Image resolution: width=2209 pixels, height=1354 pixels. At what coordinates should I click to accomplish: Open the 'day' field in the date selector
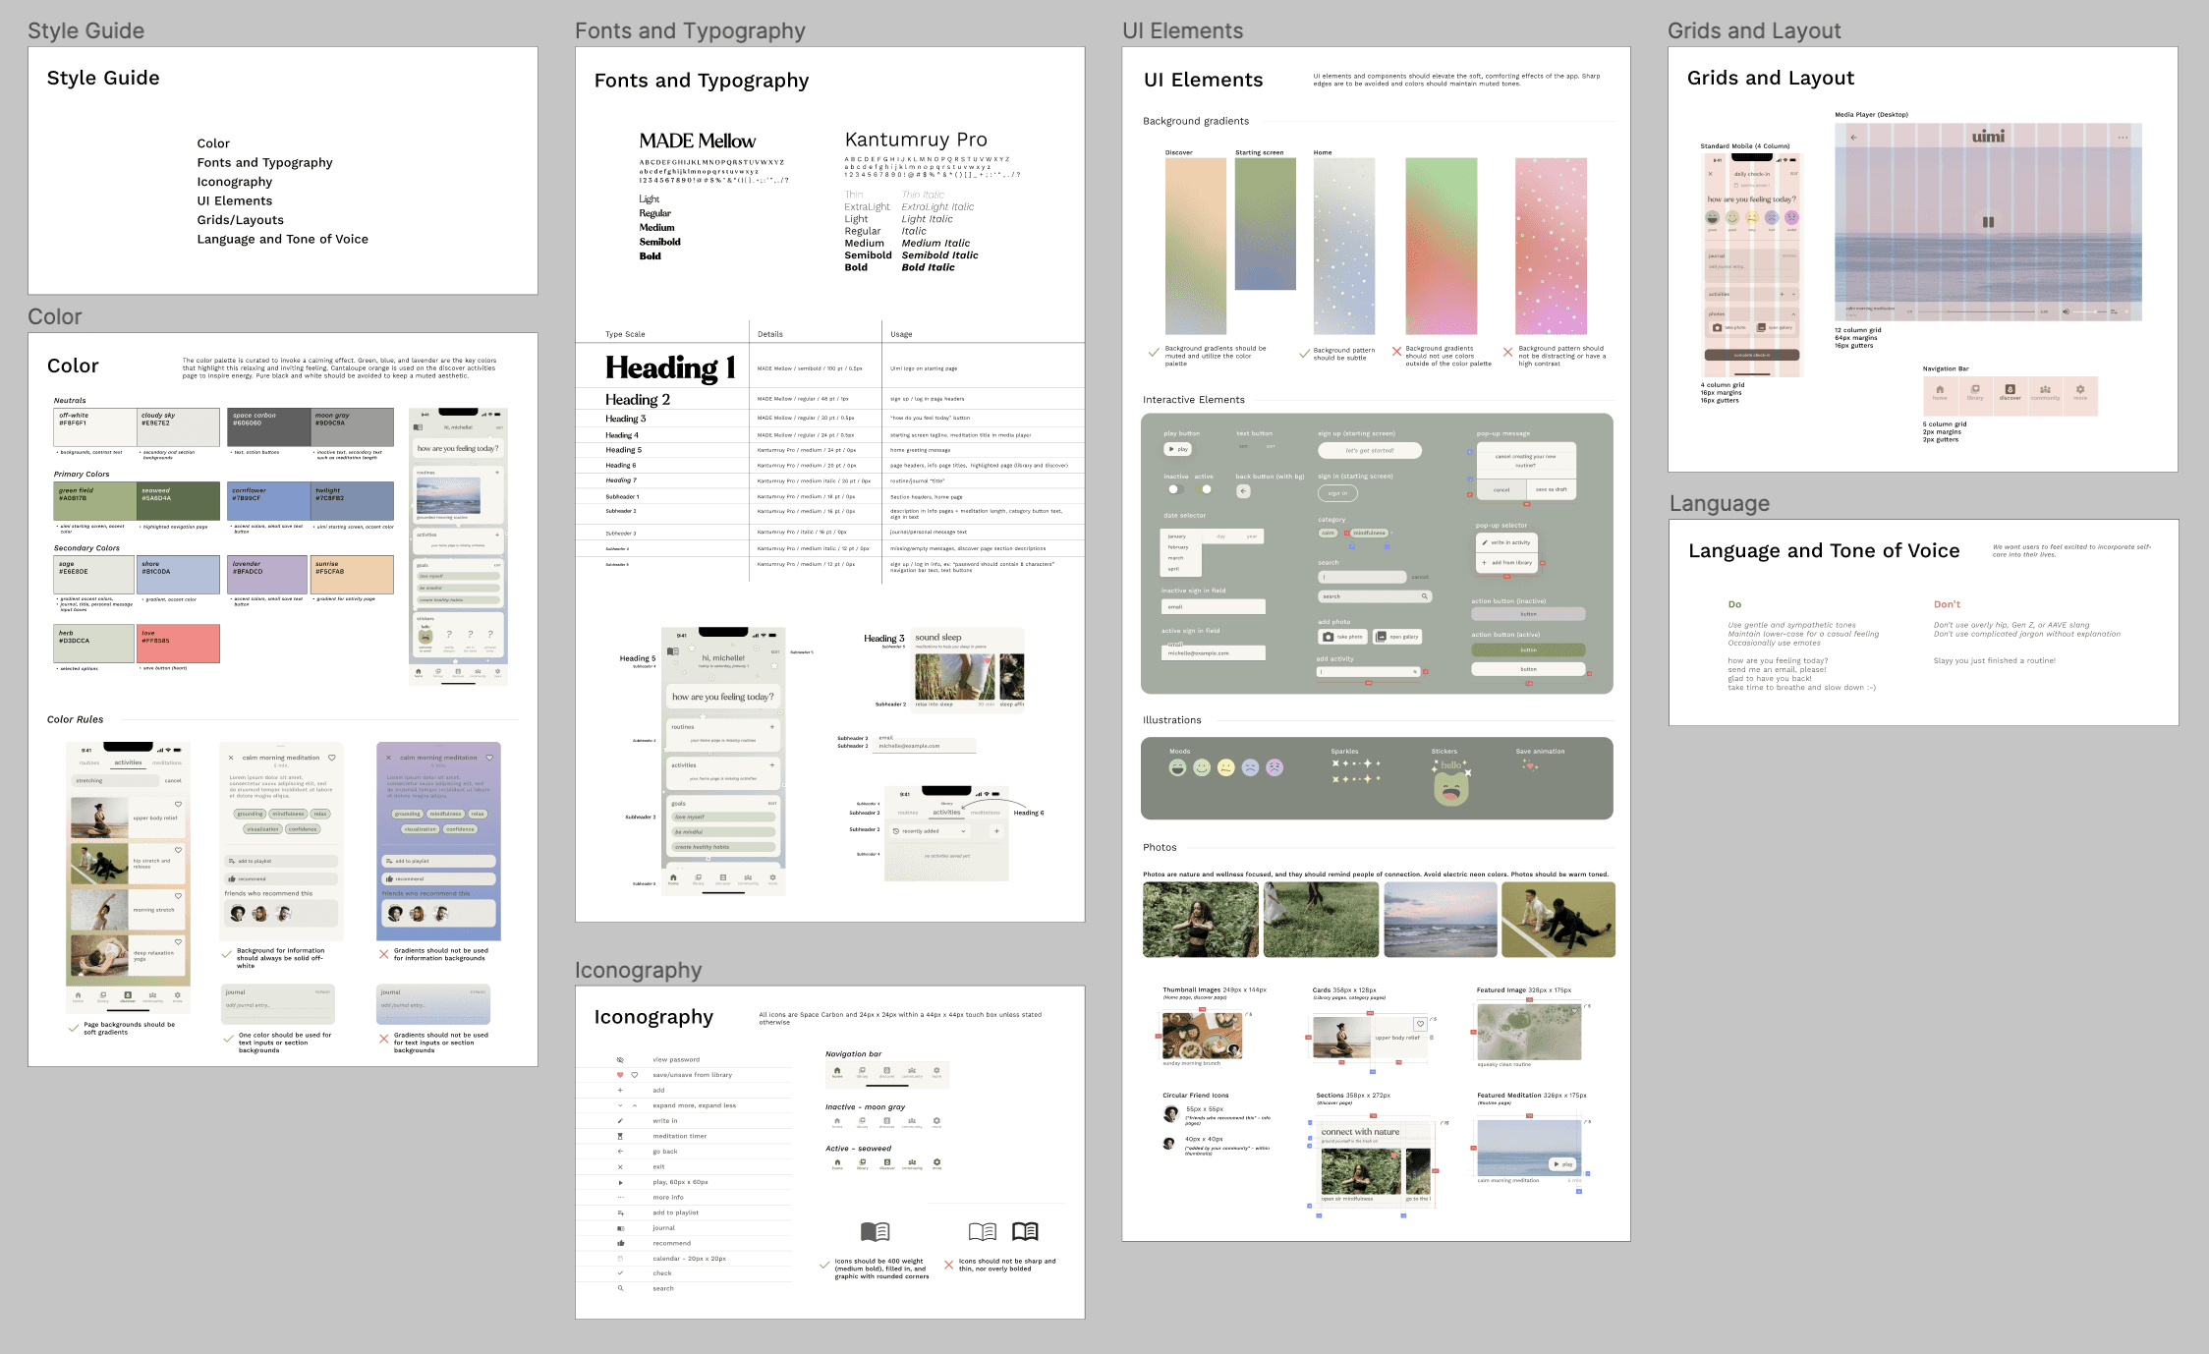pos(1220,536)
